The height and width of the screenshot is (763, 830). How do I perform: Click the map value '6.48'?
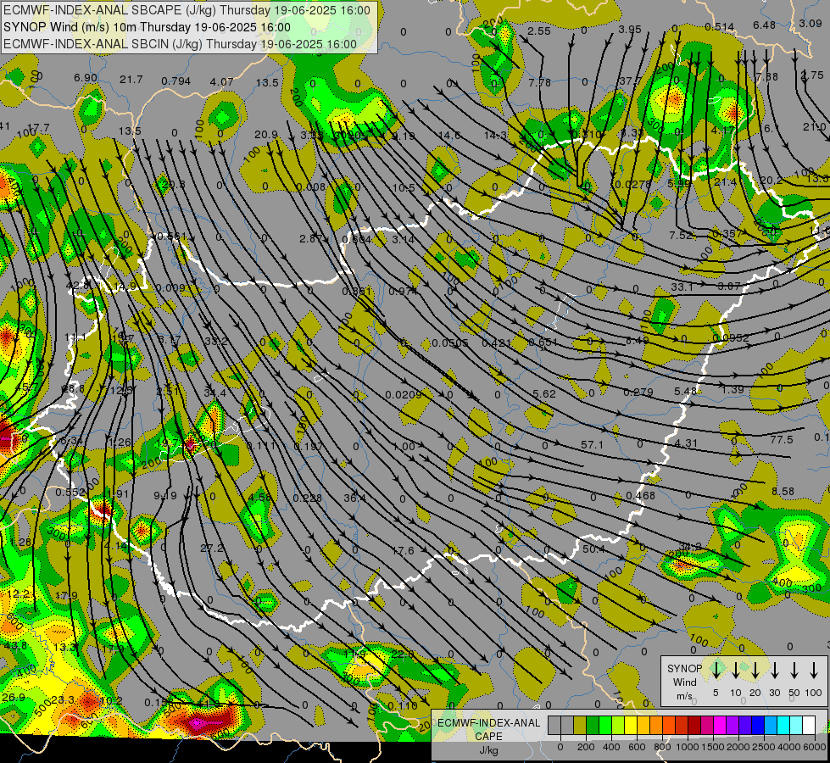[x=765, y=25]
